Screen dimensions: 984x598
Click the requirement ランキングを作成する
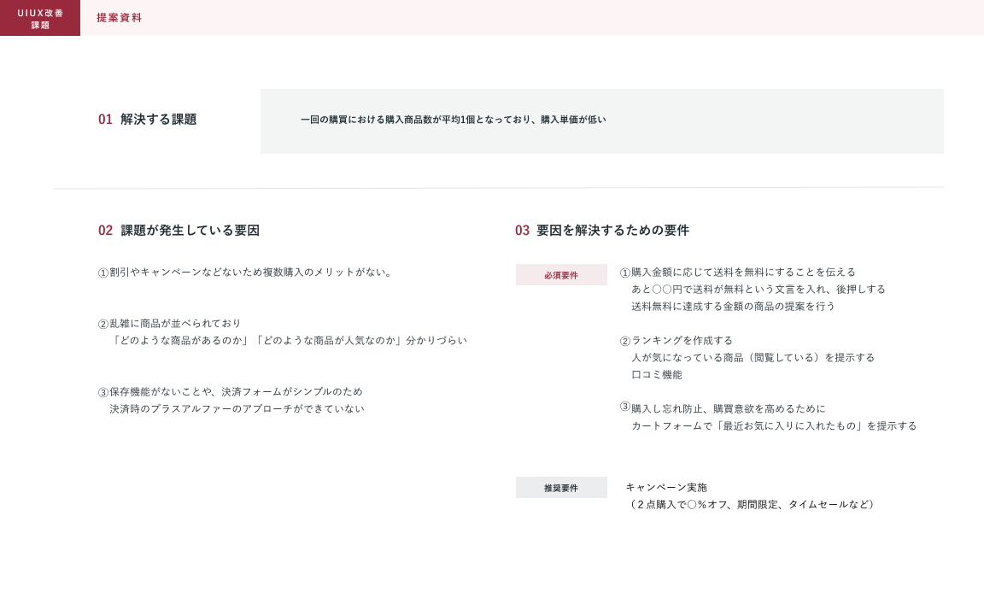pyautogui.click(x=676, y=341)
